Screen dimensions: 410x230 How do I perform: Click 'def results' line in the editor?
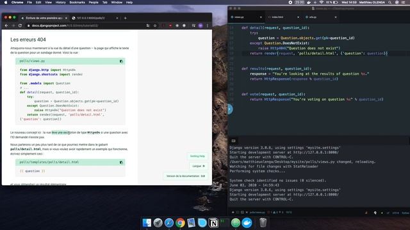pyautogui.click(x=276, y=69)
